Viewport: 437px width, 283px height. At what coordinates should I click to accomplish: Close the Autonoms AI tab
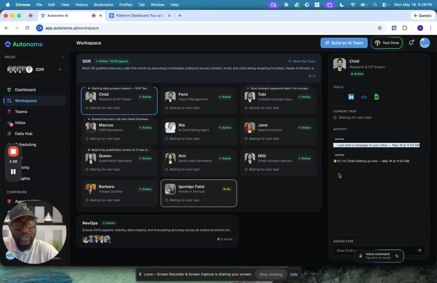click(x=100, y=15)
